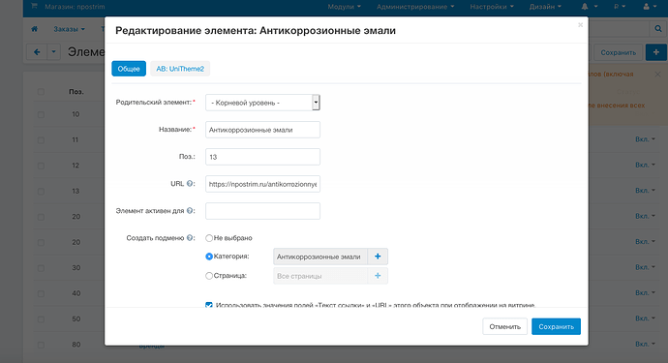This screenshot has height=363, width=668.
Task: Open the Модули menu
Action: point(344,7)
